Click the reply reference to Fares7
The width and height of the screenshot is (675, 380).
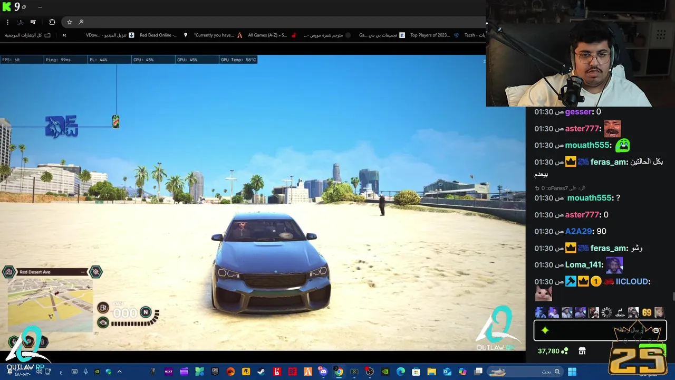[560, 188]
